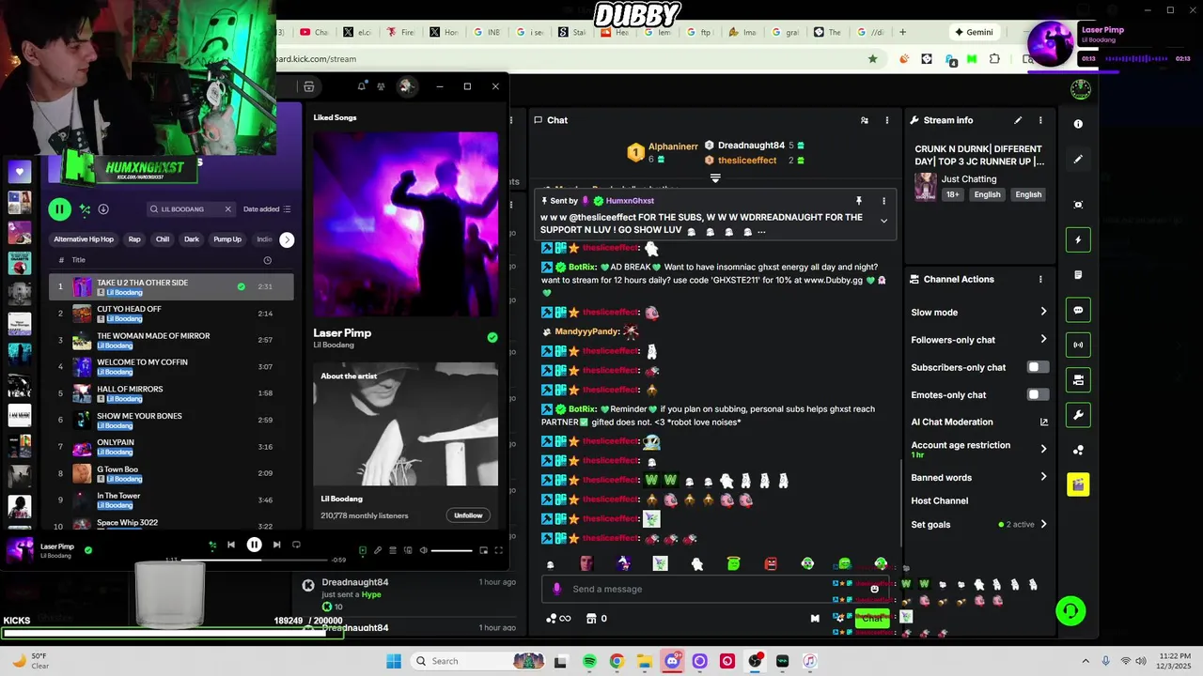Select WELCOME TO MY COFFIN track
This screenshot has height=676, width=1203.
pos(171,366)
